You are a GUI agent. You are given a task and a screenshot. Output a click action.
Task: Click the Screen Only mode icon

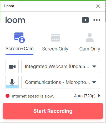55,38
